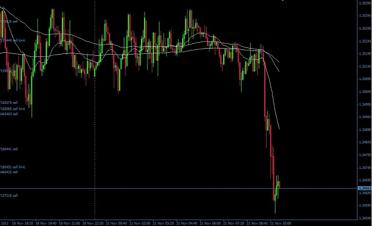Click the 21 Nov 04:40 time label
The height and width of the screenshot is (226, 372).
click(187, 223)
